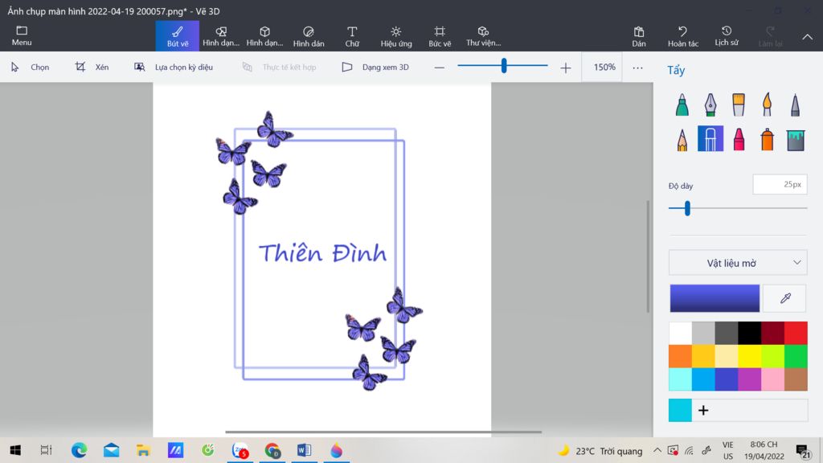Open the Vật liệu mờ material dropdown

738,263
